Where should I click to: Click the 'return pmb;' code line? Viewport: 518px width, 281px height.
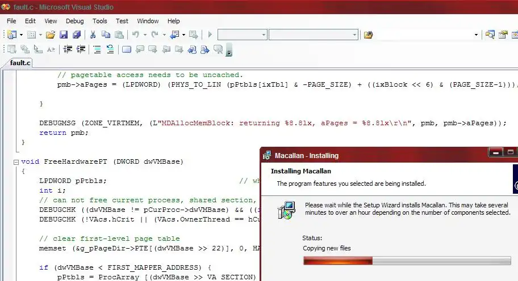[64, 133]
